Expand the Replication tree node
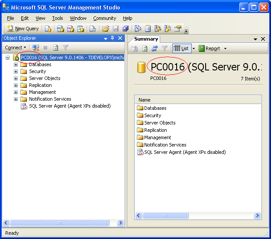 click(x=16, y=85)
